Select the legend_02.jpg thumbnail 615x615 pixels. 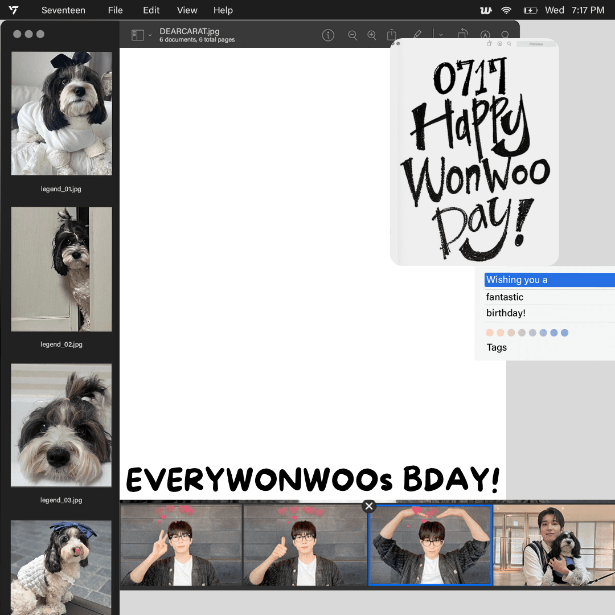pyautogui.click(x=61, y=269)
